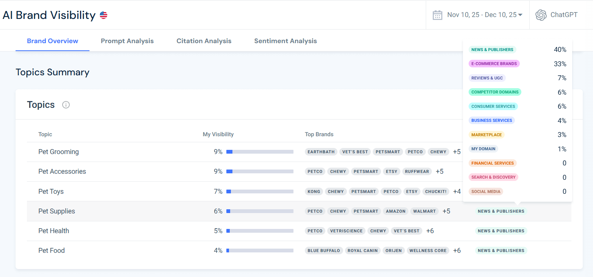Open the calendar date picker icon
The height and width of the screenshot is (277, 593).
pyautogui.click(x=438, y=15)
